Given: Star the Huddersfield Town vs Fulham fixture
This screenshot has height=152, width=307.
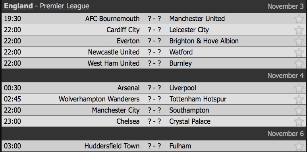Looking at the screenshot, I should [x=299, y=146].
